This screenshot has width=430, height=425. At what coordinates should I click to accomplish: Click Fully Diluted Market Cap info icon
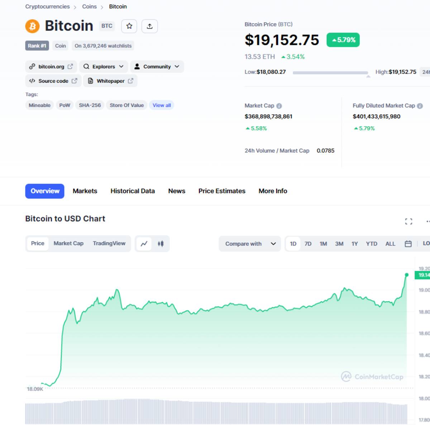point(420,106)
